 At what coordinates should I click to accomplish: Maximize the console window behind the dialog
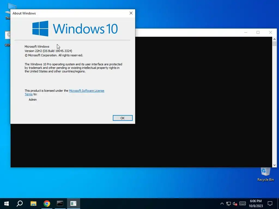[258, 32]
